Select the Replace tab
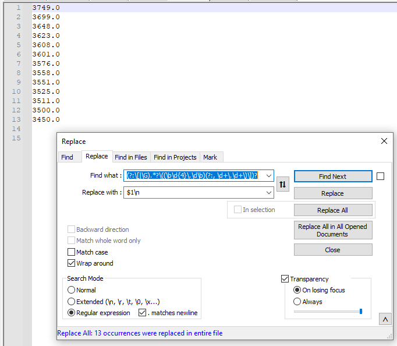 97,156
